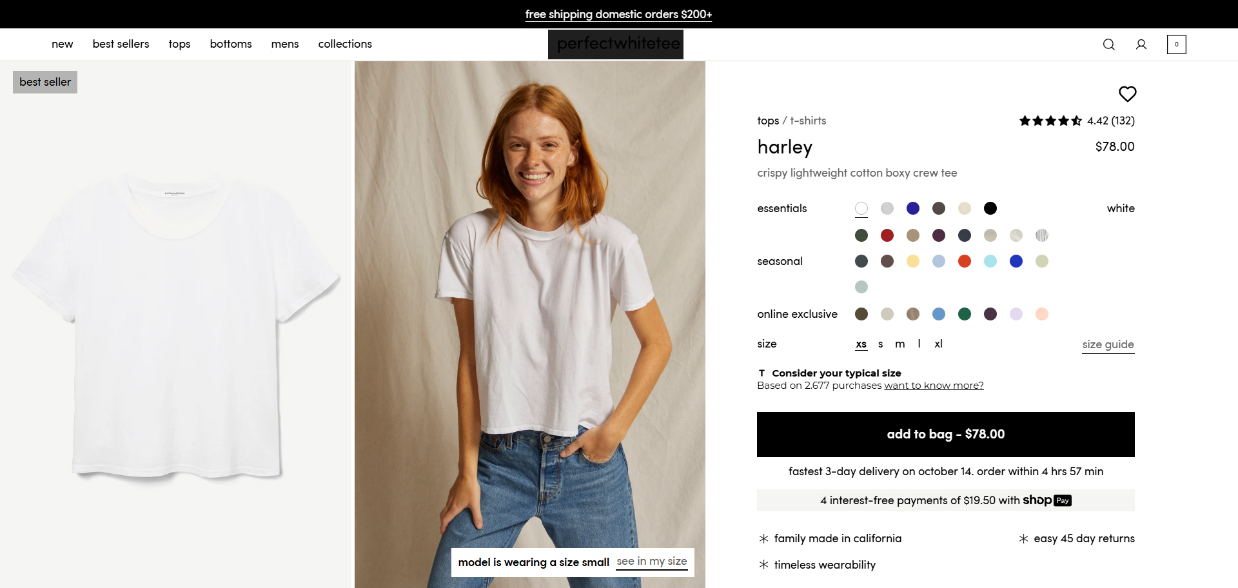Image resolution: width=1238 pixels, height=588 pixels.
Task: Click see in my size
Action: pyautogui.click(x=651, y=562)
